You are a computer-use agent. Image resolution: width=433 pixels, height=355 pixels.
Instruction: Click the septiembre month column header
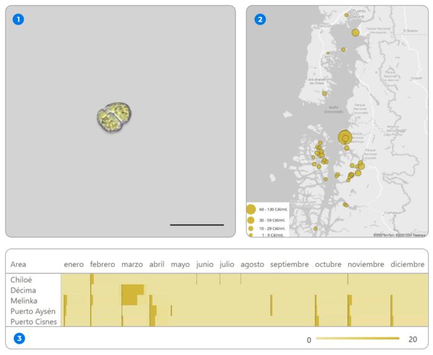(289, 265)
